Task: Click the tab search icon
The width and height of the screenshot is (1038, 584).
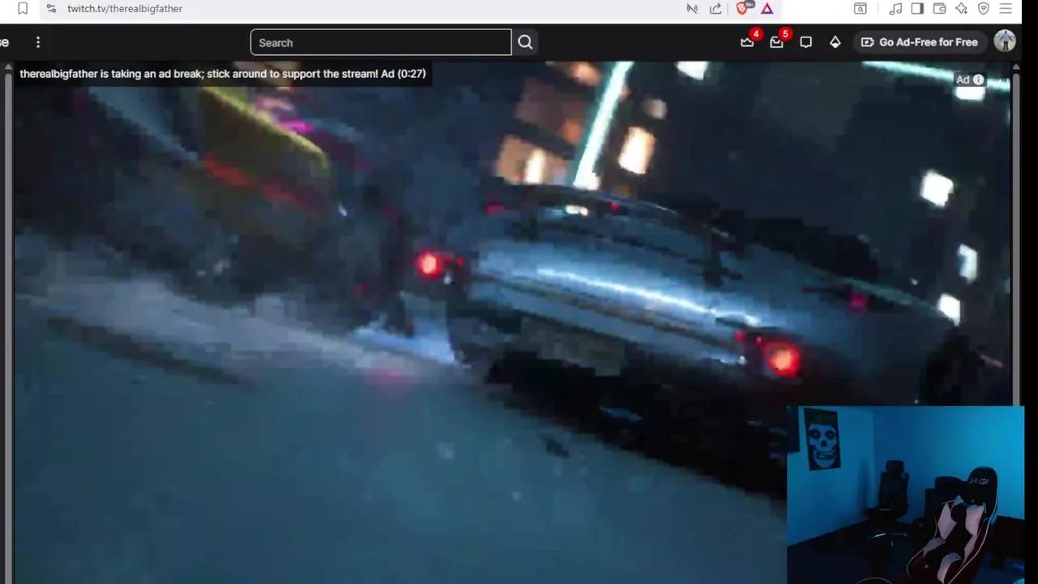Action: (860, 8)
